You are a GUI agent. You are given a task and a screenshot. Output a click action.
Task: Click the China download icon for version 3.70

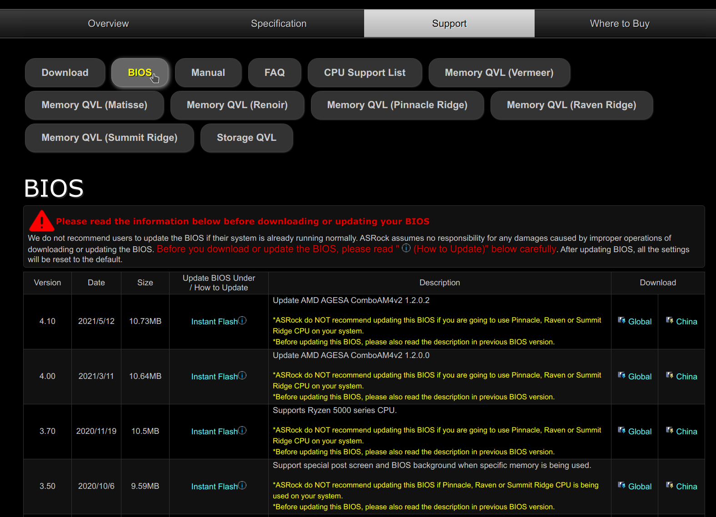tap(670, 430)
